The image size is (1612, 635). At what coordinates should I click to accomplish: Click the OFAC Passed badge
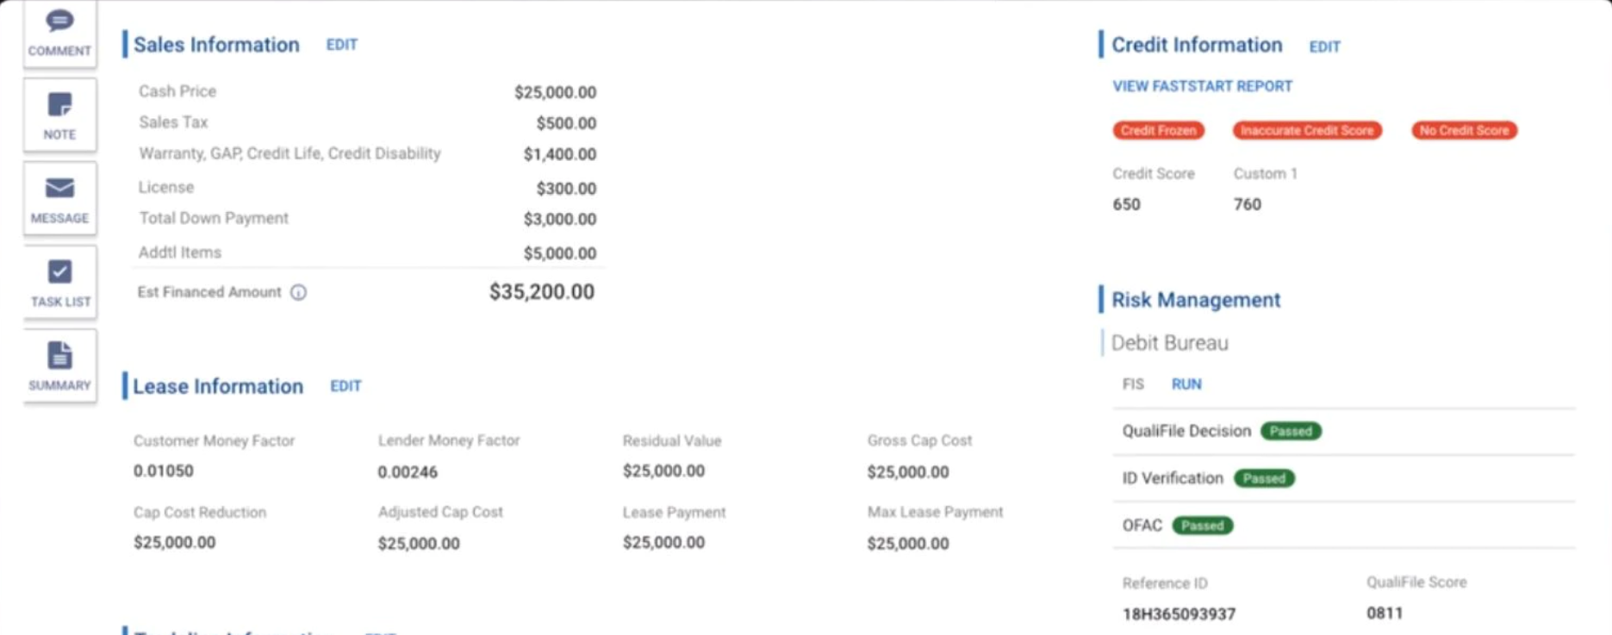(x=1202, y=526)
